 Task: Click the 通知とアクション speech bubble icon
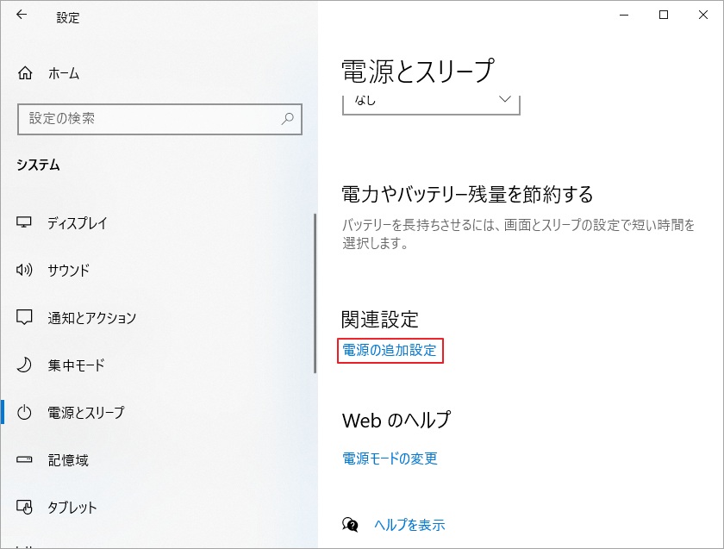(x=24, y=317)
